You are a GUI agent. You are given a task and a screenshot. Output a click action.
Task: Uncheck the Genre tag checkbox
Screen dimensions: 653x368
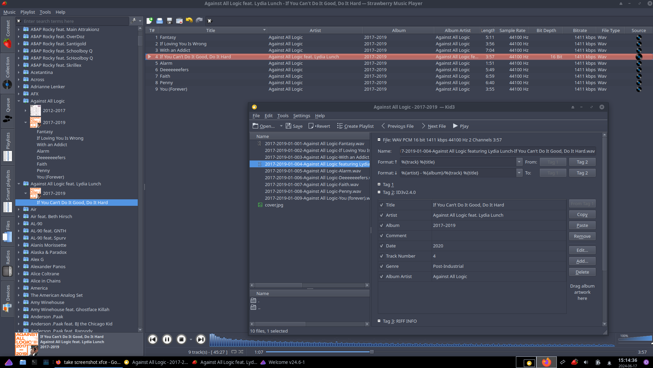(382, 266)
